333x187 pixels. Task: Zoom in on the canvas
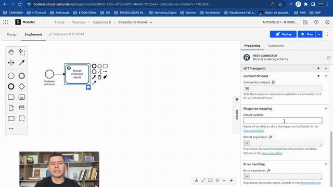click(231, 180)
